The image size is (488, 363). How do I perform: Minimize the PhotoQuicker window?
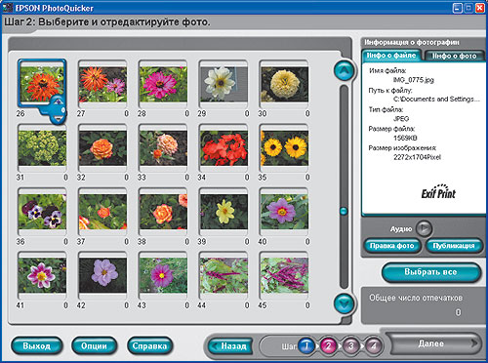(x=458, y=8)
